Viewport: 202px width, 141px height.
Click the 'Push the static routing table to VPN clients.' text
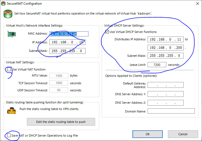[49, 109]
